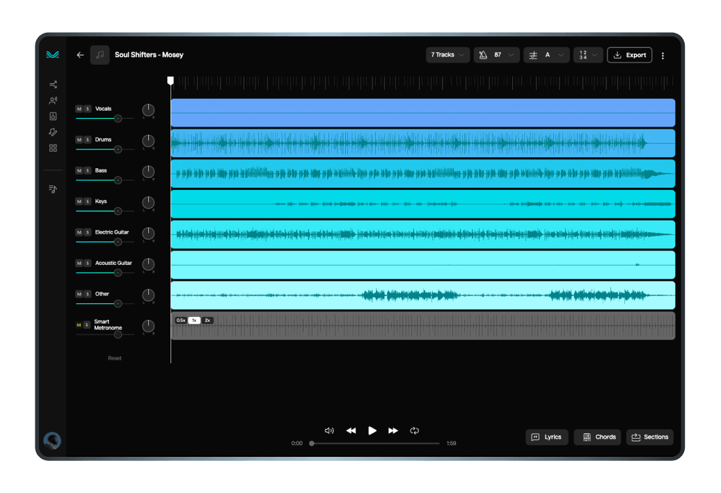721x493 pixels.
Task: Toggle the loop playback icon
Action: tap(414, 430)
